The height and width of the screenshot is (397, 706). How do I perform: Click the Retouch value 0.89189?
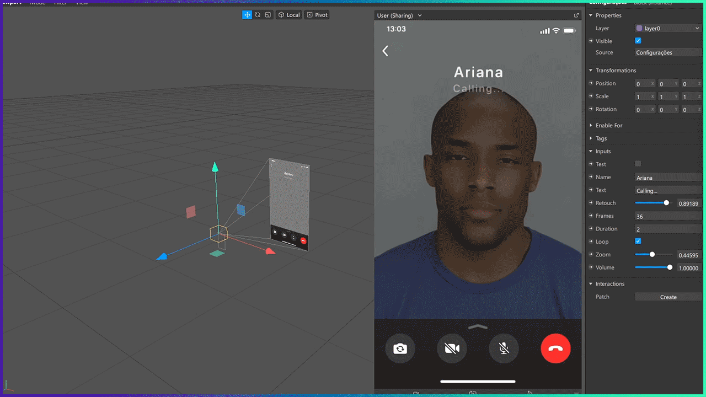click(x=689, y=203)
